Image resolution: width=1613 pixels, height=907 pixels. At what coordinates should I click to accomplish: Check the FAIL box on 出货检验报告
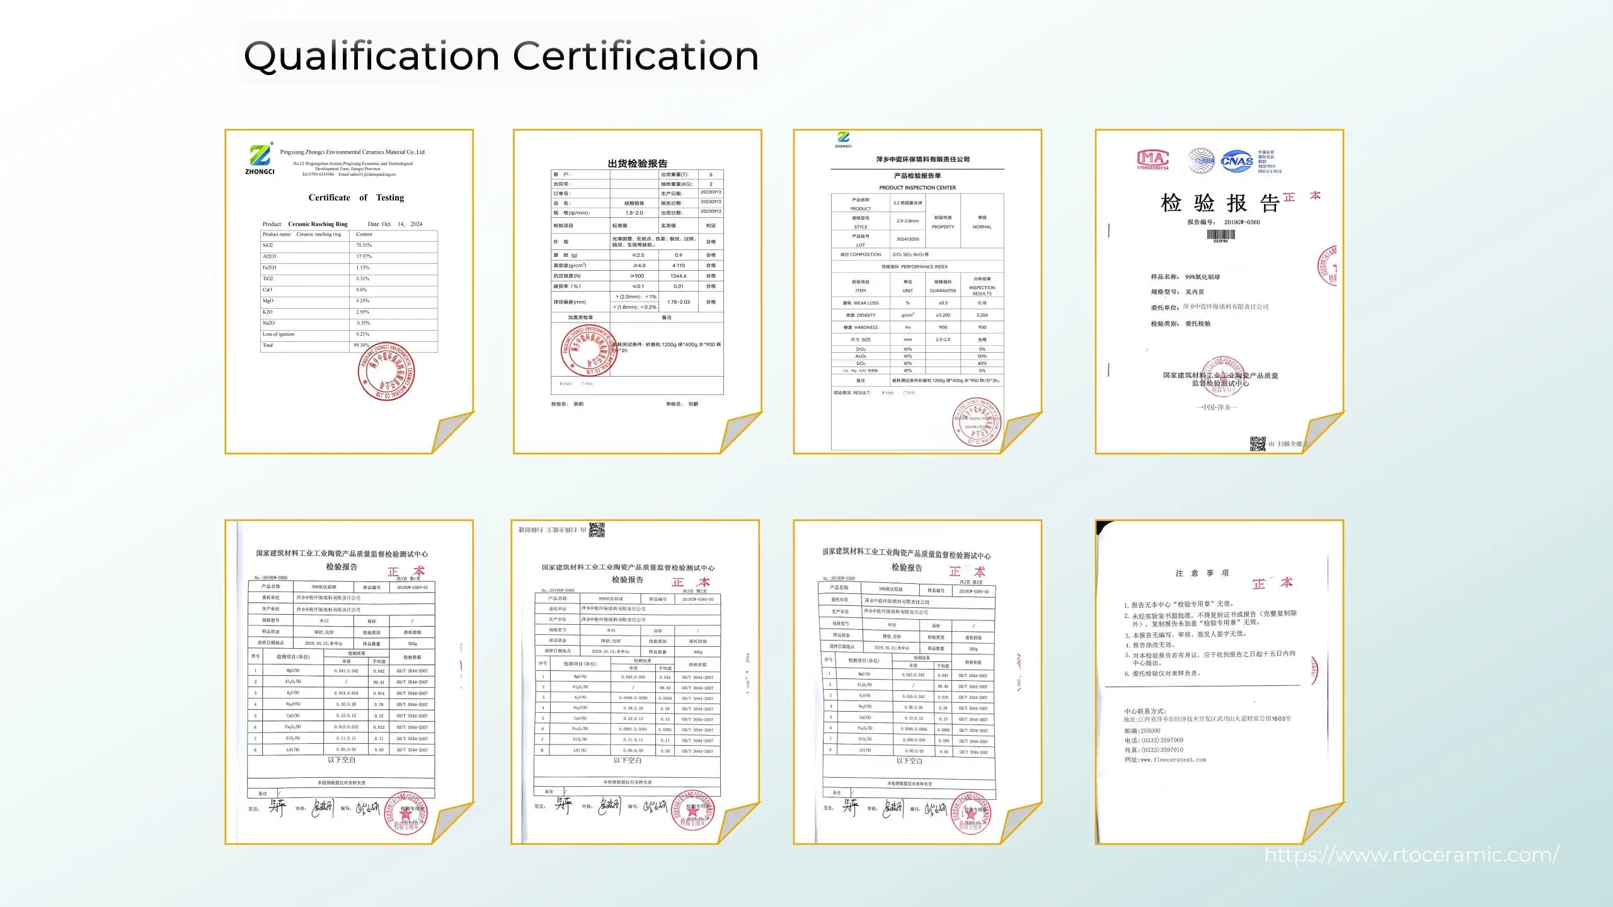tap(582, 384)
